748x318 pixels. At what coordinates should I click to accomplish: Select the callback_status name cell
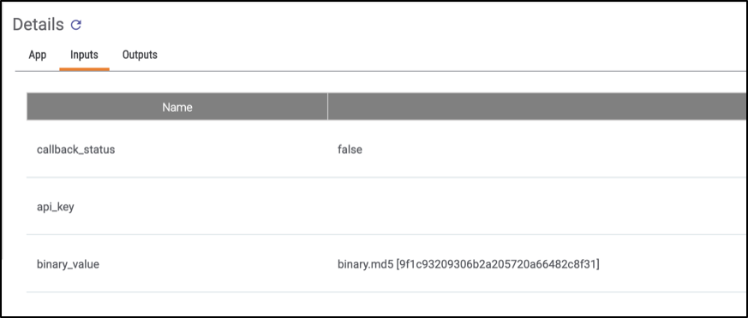click(x=76, y=150)
